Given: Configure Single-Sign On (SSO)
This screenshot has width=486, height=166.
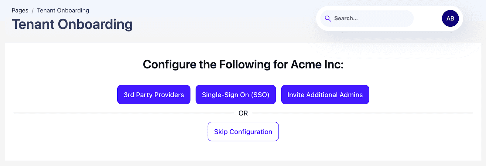Looking at the screenshot, I should [235, 95].
